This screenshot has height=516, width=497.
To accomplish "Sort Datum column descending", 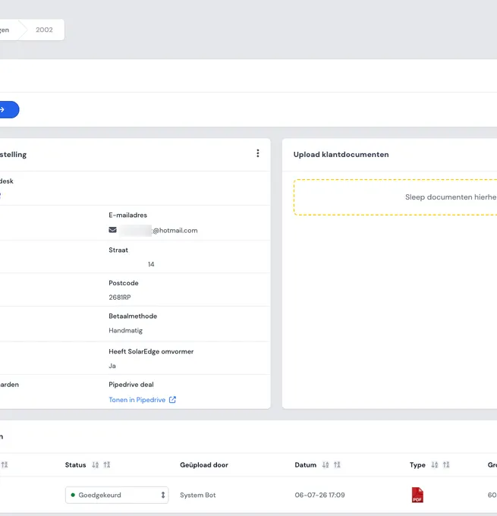I will [x=337, y=464].
